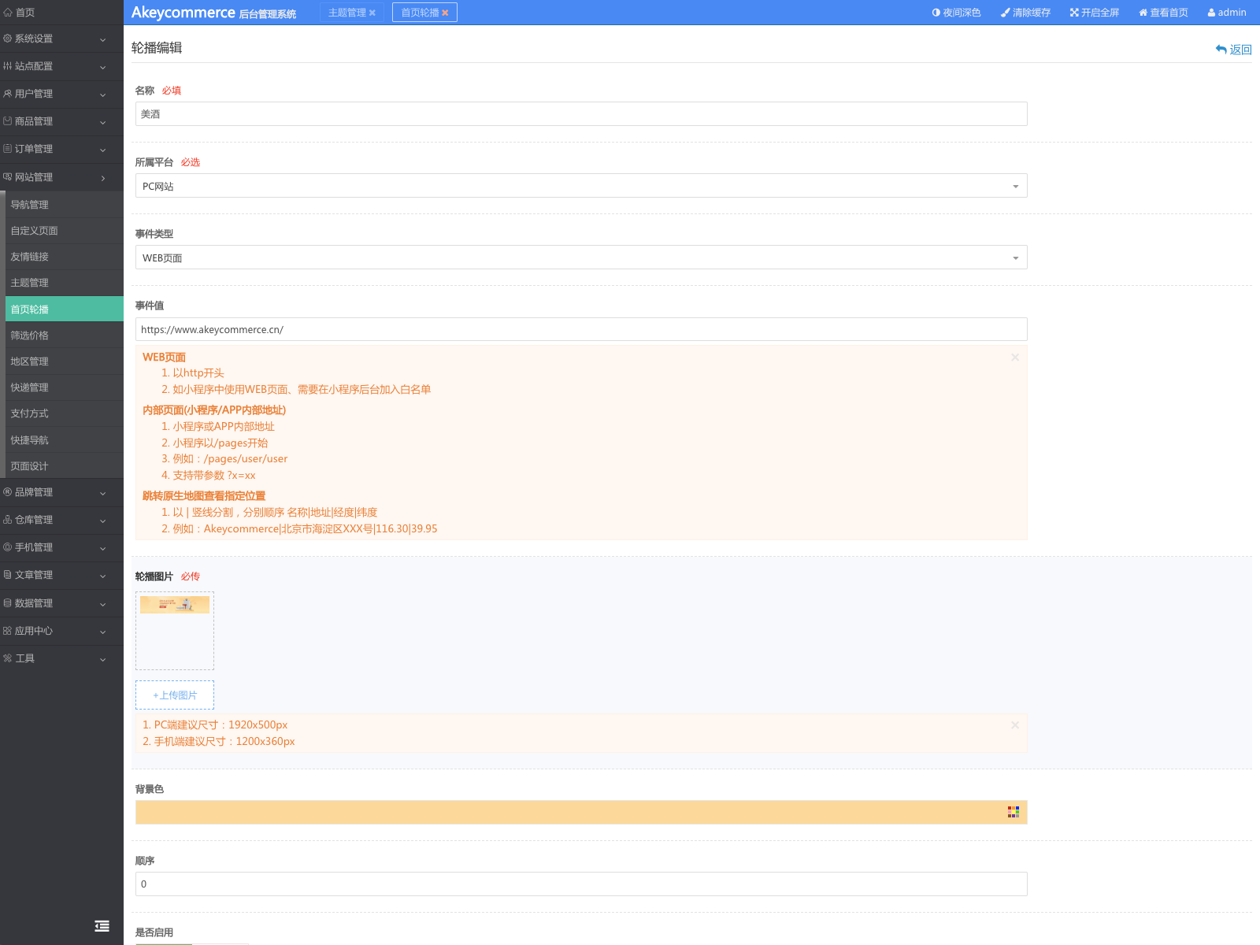The image size is (1260, 945).
Task: Click the icon next to 手机管理
Action: click(x=8, y=547)
